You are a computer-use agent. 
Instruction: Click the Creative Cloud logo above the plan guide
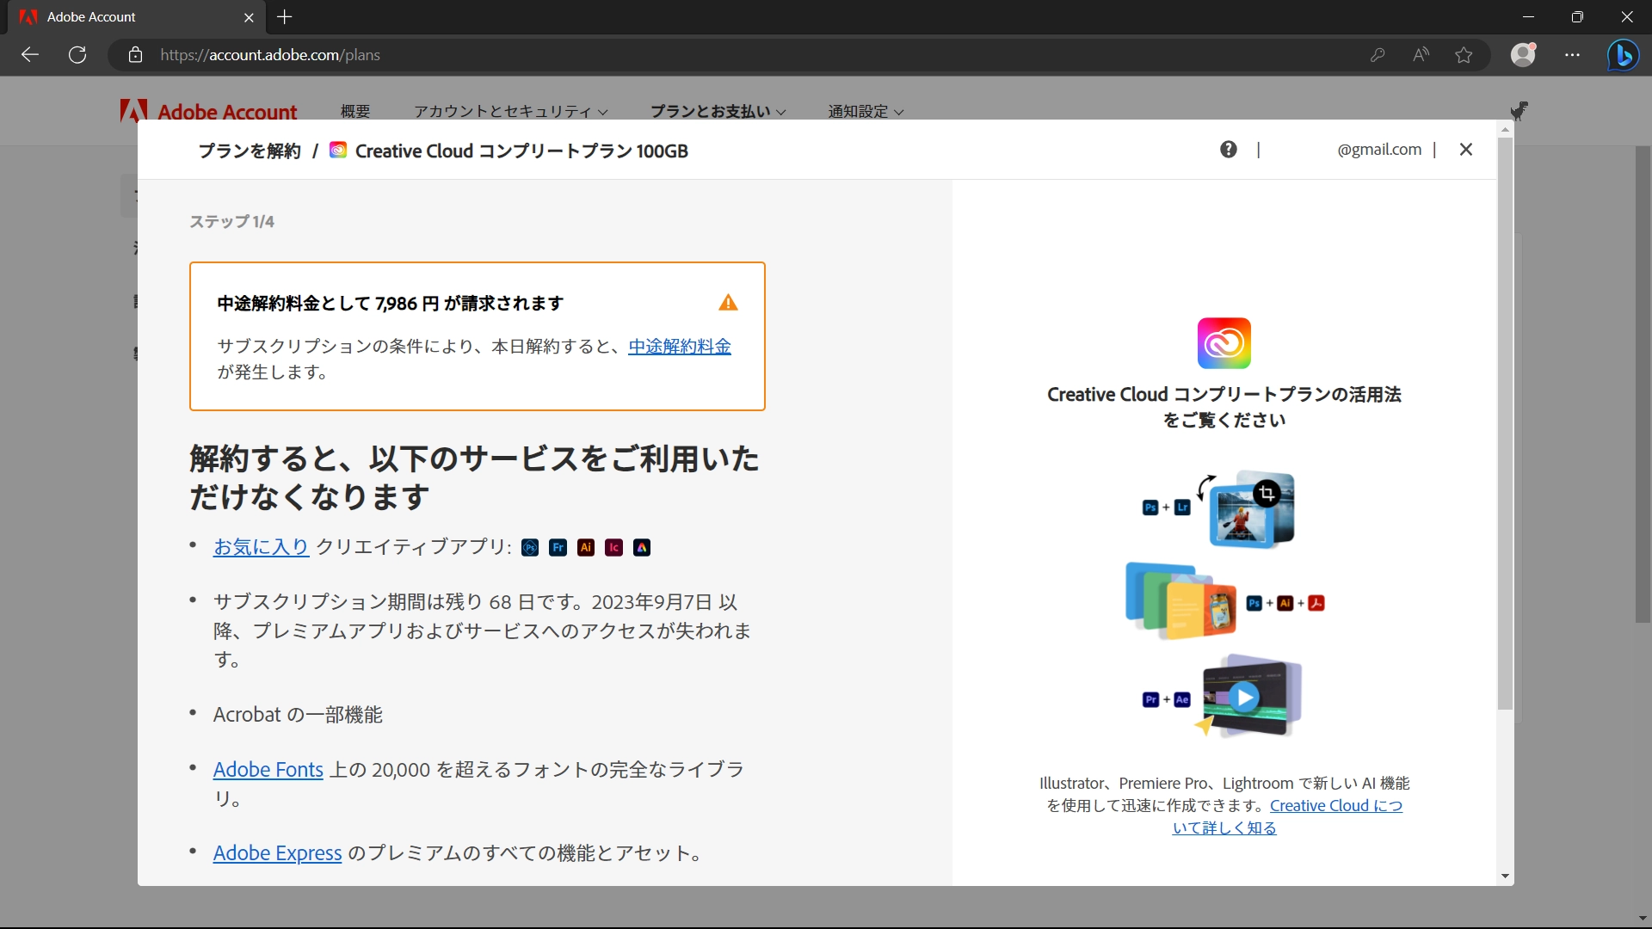pyautogui.click(x=1224, y=342)
